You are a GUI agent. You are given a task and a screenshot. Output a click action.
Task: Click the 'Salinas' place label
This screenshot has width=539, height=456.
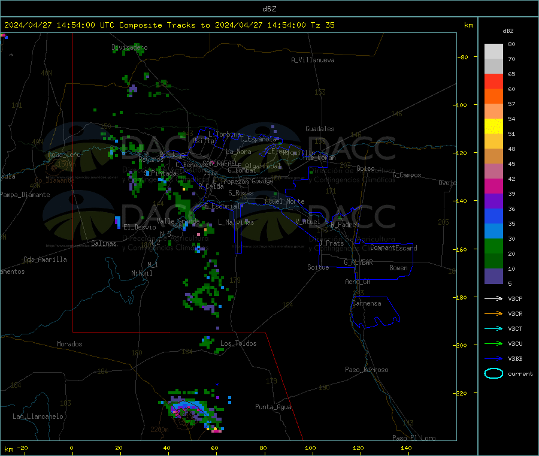click(x=104, y=243)
